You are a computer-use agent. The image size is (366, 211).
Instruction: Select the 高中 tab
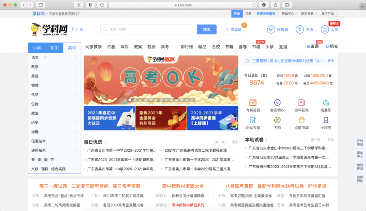point(72,48)
